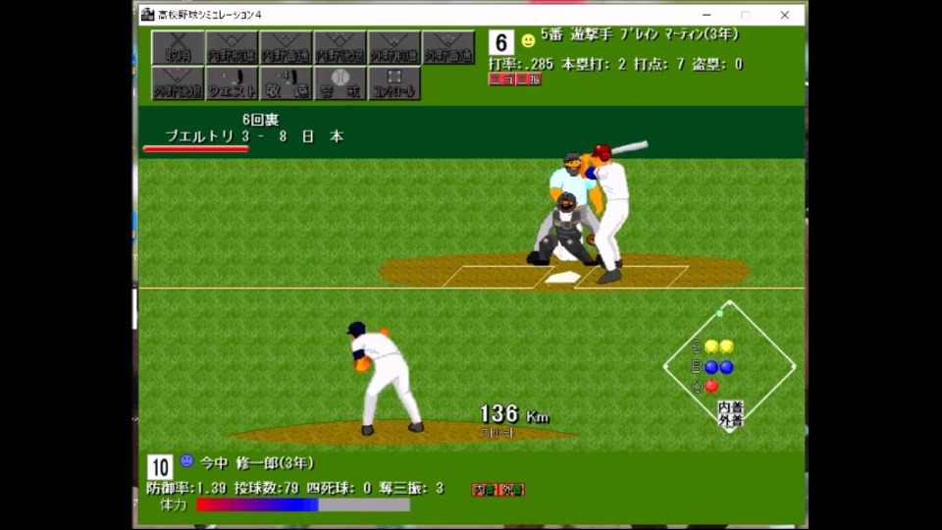942x530 pixels.
Task: Click the 敬遠 intentional walk button
Action: pos(286,82)
